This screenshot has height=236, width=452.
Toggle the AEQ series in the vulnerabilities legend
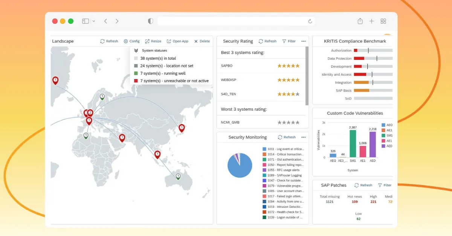click(x=387, y=125)
